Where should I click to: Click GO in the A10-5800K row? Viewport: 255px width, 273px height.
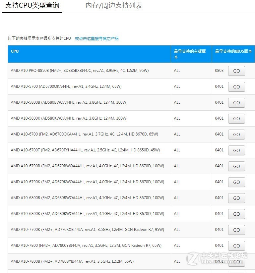click(236, 119)
